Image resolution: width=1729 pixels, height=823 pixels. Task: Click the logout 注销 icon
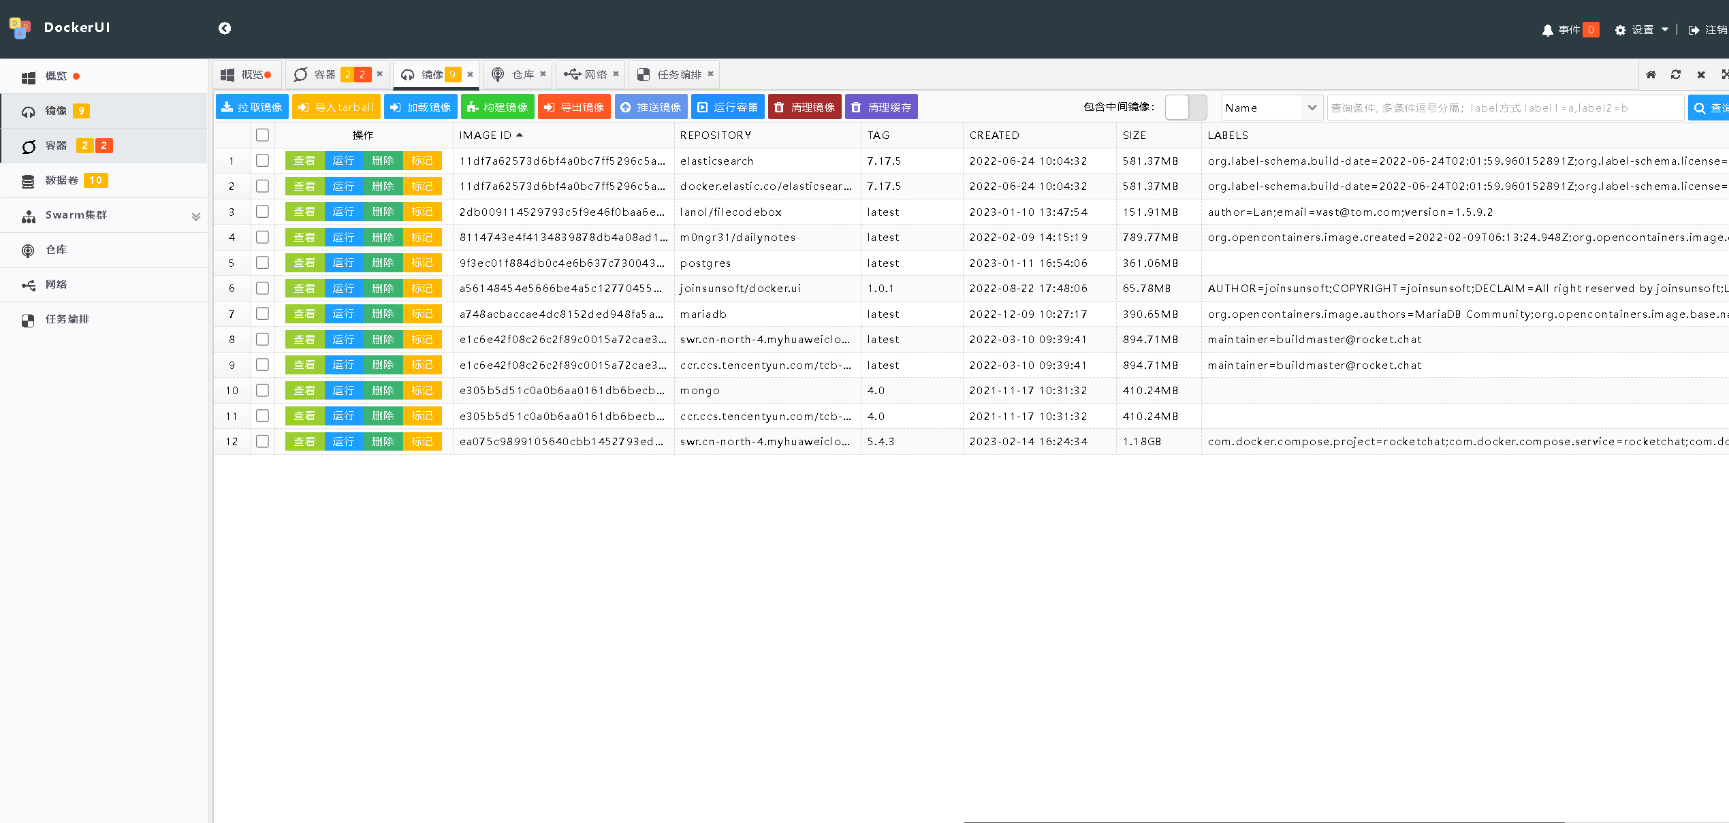pyautogui.click(x=1694, y=30)
